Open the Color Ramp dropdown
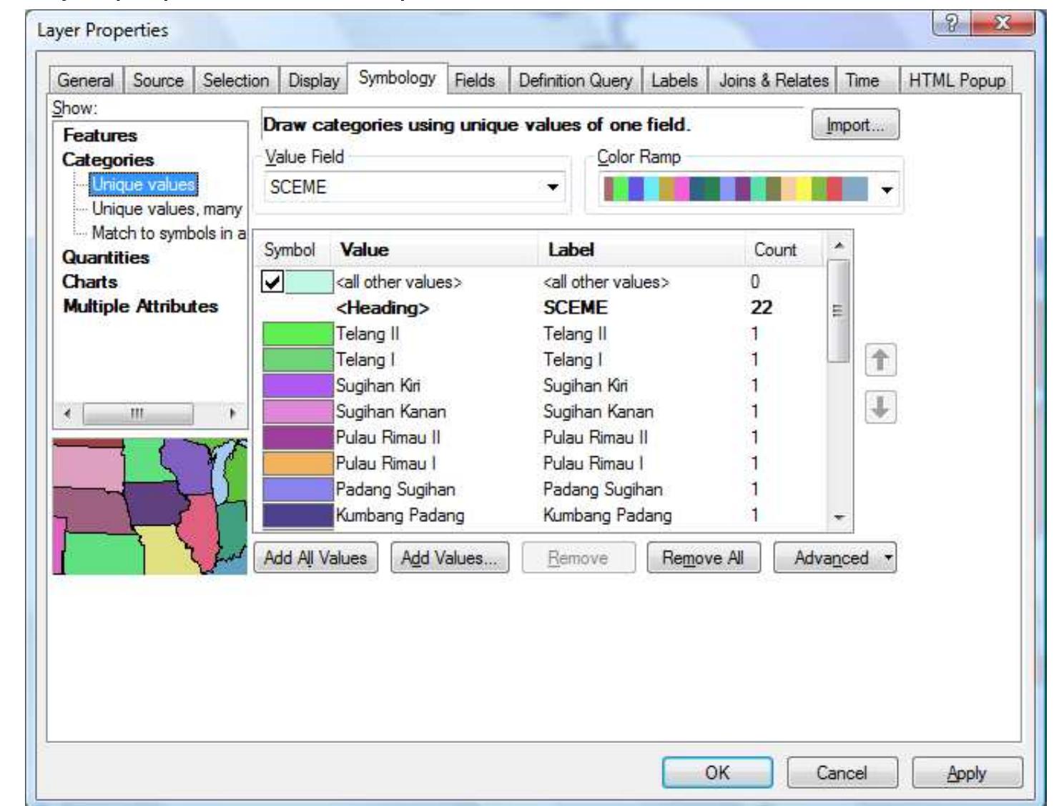Viewport: 1054px width, 806px height. [x=887, y=190]
